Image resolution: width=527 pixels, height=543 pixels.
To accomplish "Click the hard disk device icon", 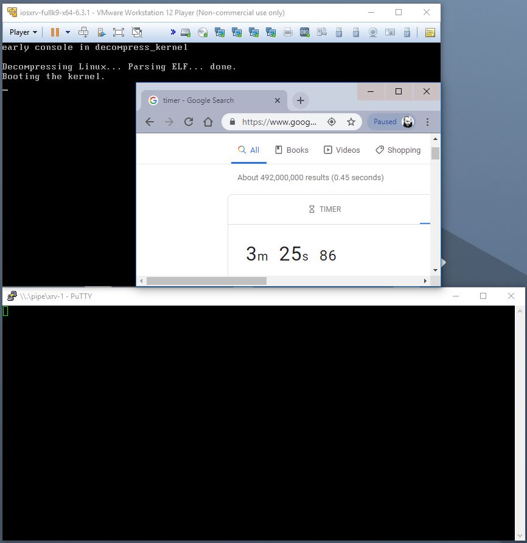I will (x=186, y=32).
